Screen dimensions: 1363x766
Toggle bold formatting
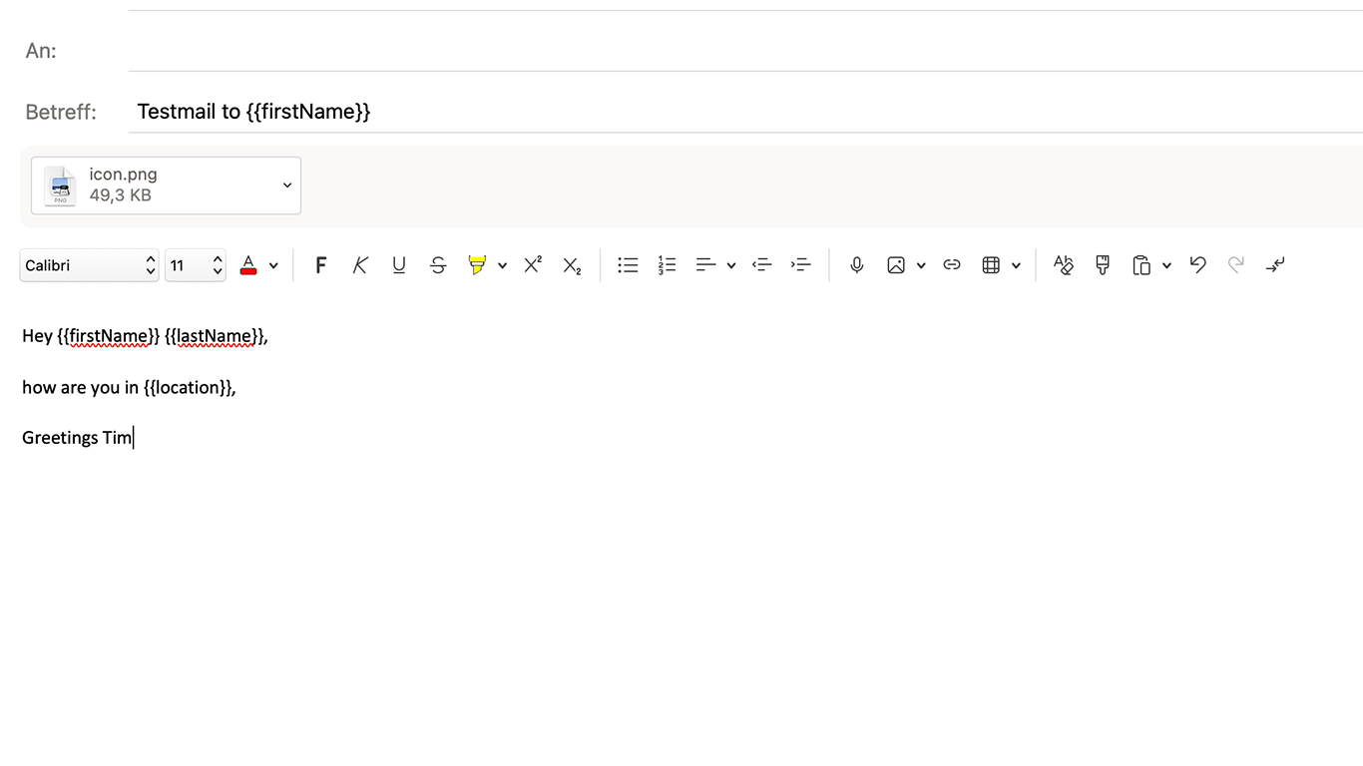320,265
